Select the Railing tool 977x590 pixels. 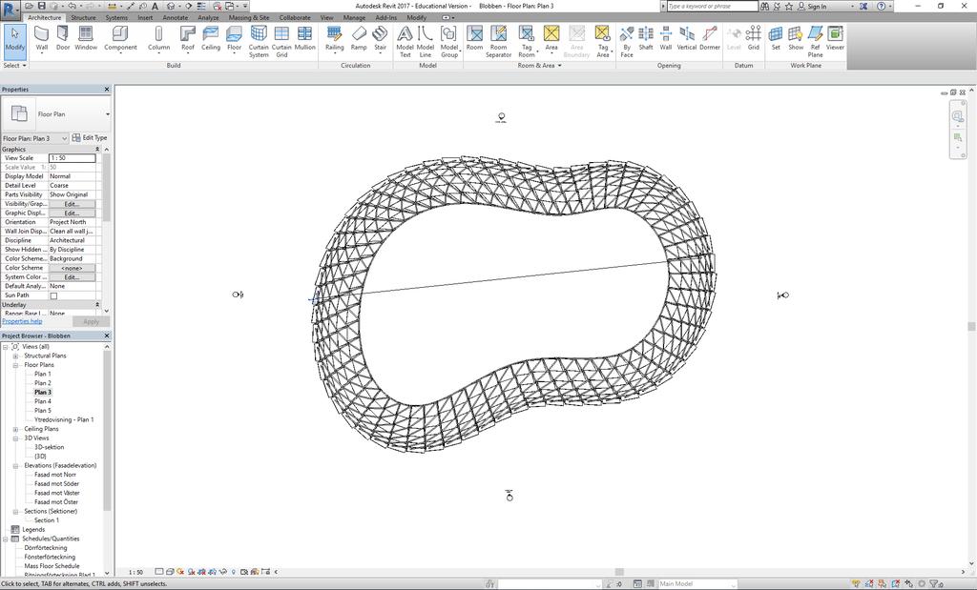335,38
